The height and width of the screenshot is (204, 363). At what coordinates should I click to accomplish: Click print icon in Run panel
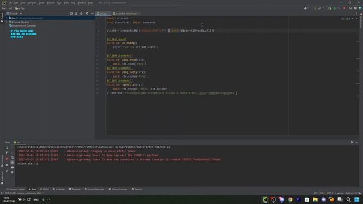pyautogui.click(x=12, y=168)
